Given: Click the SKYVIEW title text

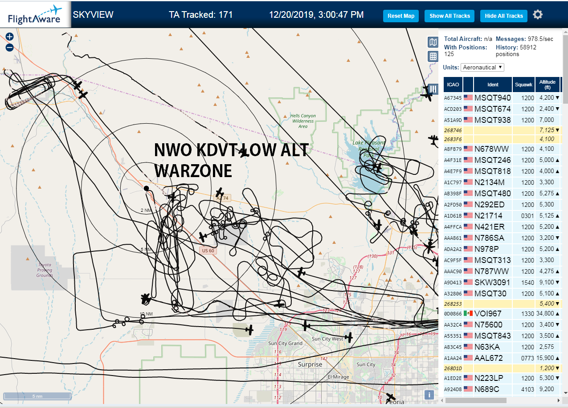Looking at the screenshot, I should [93, 15].
